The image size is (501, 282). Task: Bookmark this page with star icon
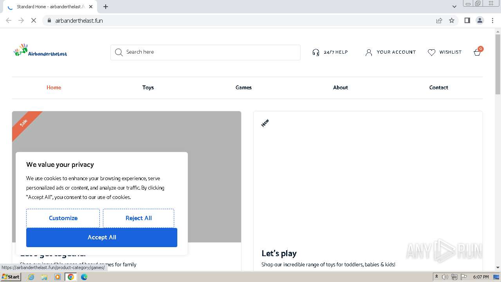[452, 20]
